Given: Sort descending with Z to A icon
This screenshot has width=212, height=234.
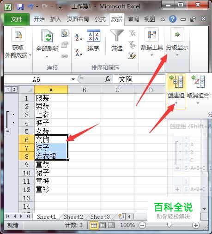Looking at the screenshot, I should click(x=79, y=52).
